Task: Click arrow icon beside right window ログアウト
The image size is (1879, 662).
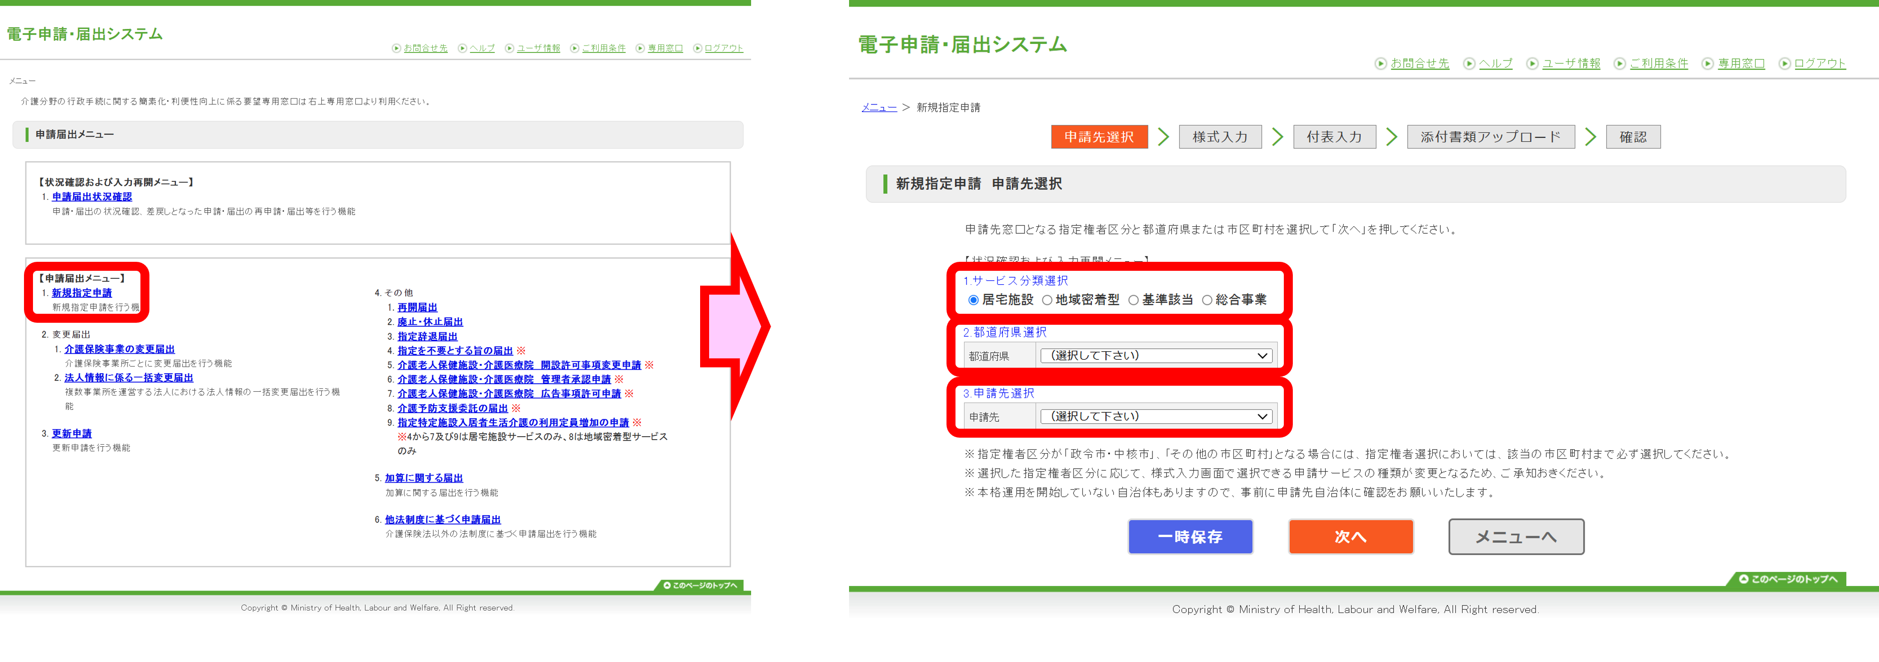Action: coord(1784,63)
